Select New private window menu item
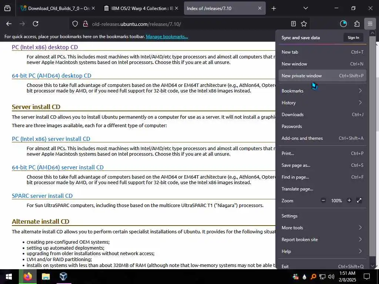Screen dimensions: 379x284 [x=322, y=75]
